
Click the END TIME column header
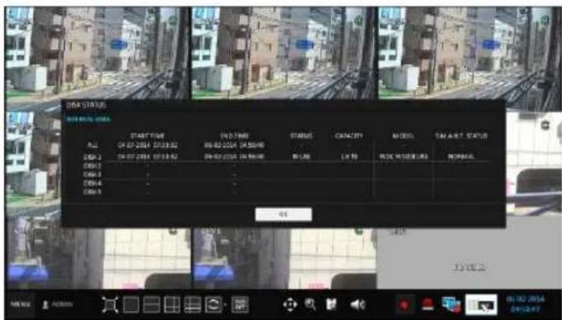click(x=234, y=136)
